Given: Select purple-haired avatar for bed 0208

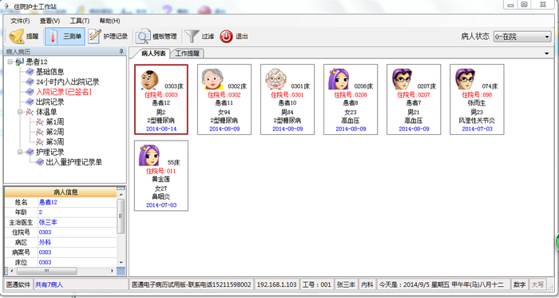Looking at the screenshot, I should (x=339, y=79).
